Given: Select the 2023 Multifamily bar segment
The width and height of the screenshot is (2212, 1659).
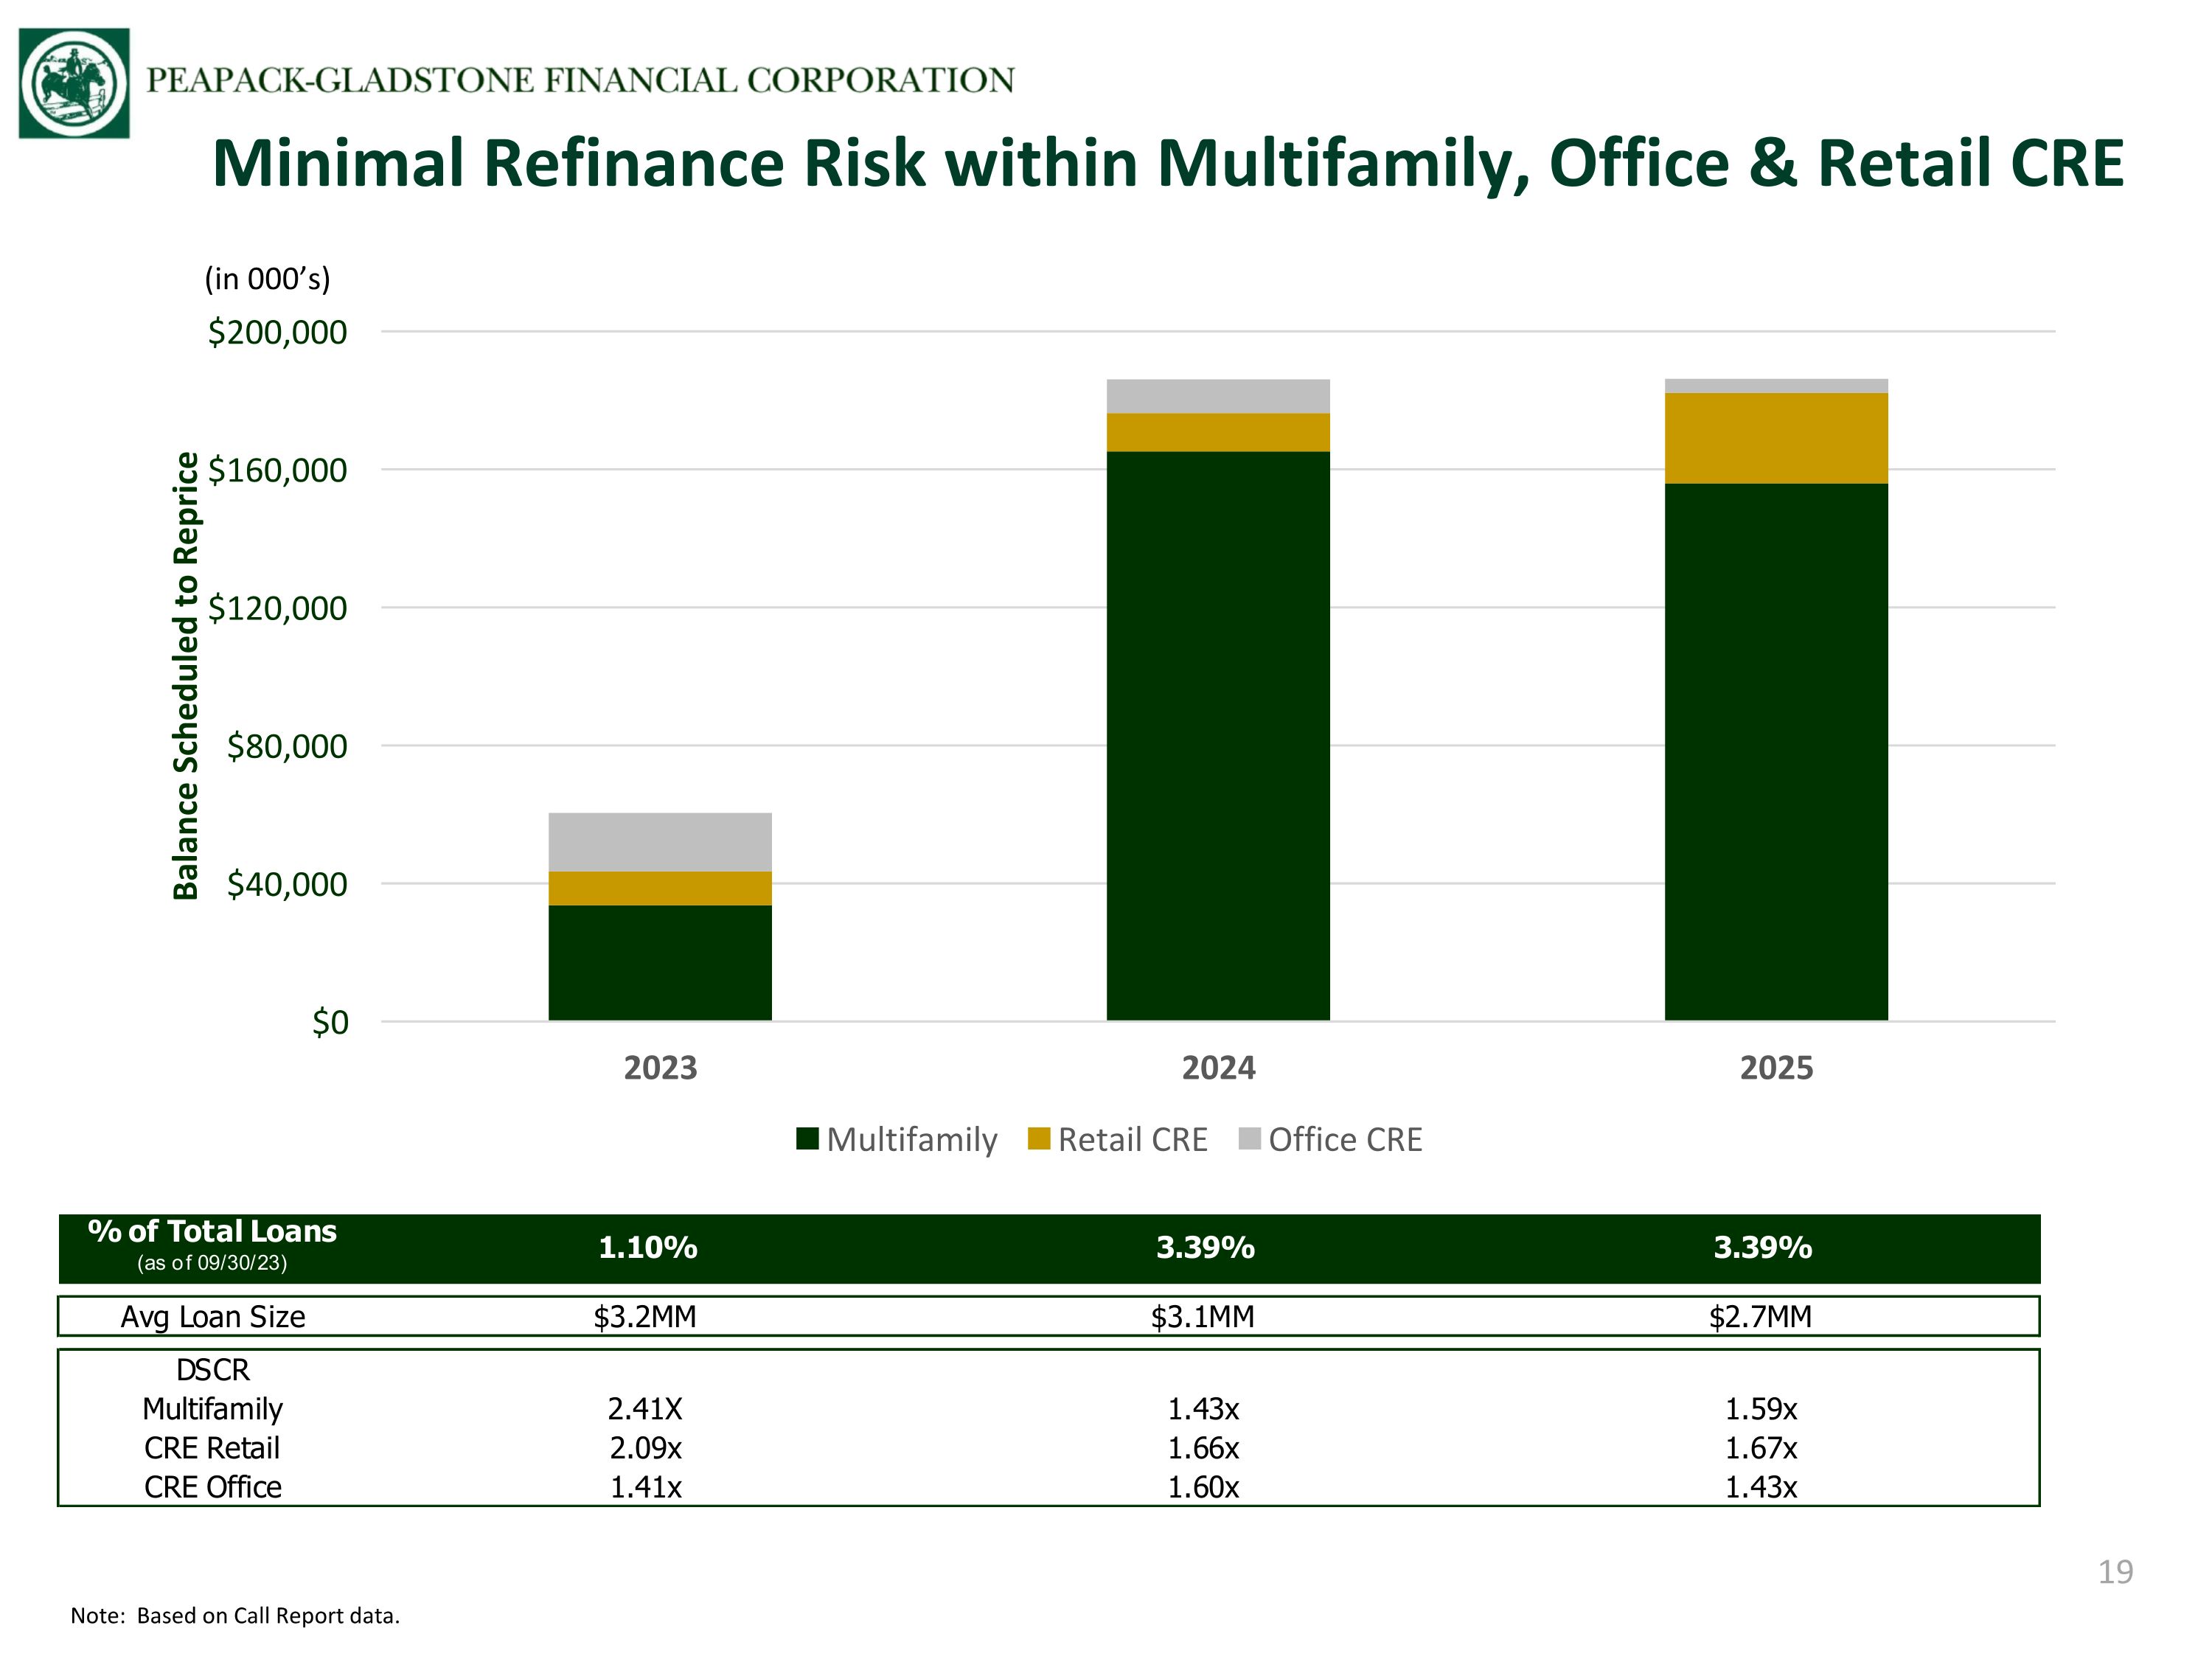Looking at the screenshot, I should 660,963.
